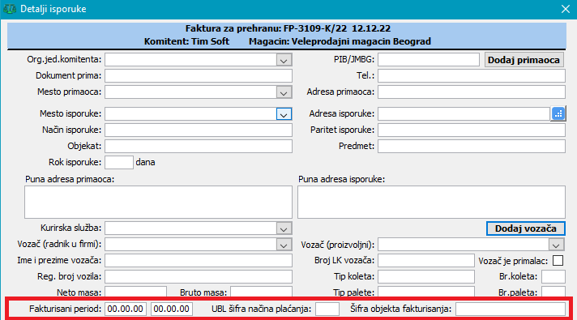Click into the Dokument prima field
577x320 pixels.
click(x=199, y=76)
